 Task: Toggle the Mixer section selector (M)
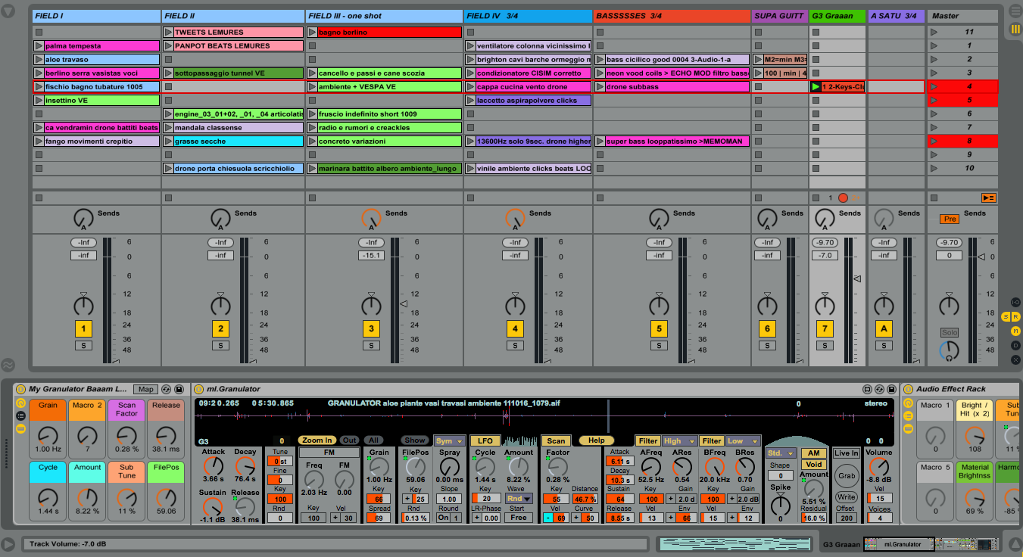click(1015, 331)
